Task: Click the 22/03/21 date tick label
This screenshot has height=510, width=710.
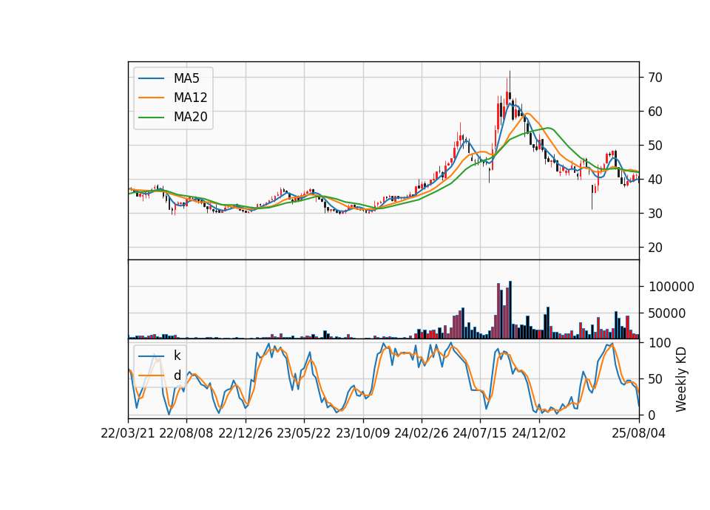Action: pyautogui.click(x=128, y=434)
